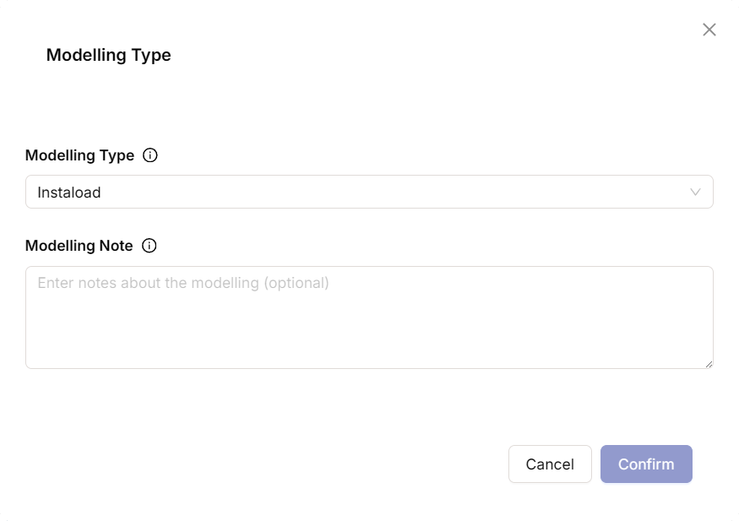Click the info icon beside Modelling Type
The height and width of the screenshot is (521, 739).
point(150,155)
